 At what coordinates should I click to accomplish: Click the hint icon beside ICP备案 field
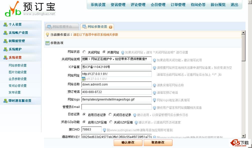coord(154,68)
